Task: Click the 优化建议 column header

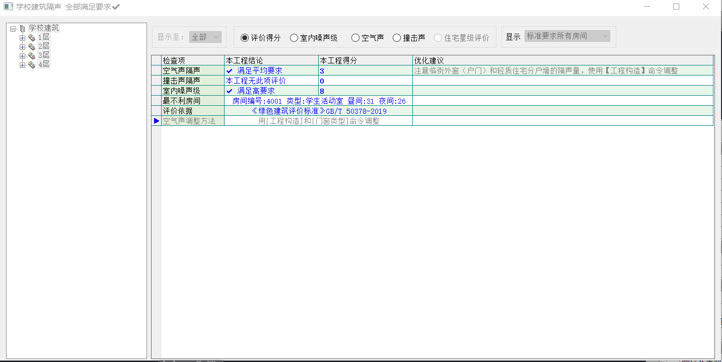Action: [562, 60]
